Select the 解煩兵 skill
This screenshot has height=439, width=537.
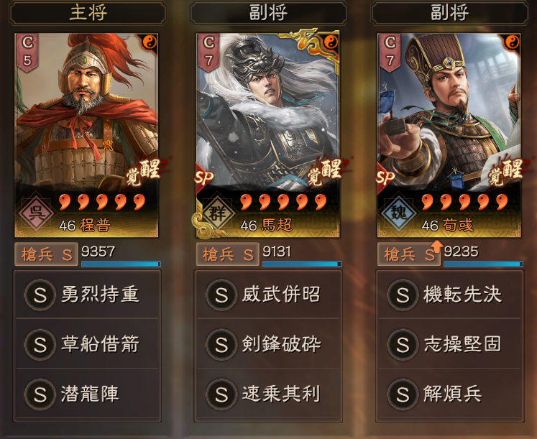click(450, 394)
